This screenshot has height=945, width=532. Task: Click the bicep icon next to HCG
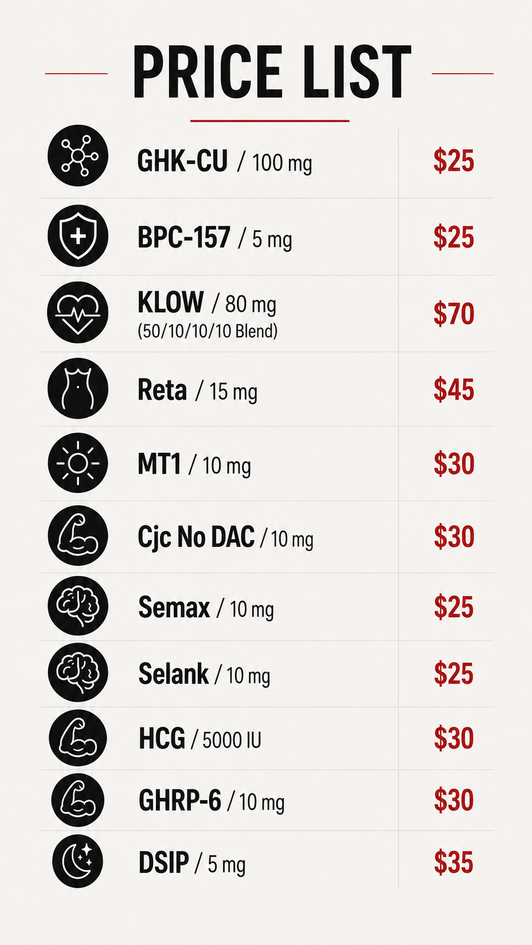pos(78,738)
